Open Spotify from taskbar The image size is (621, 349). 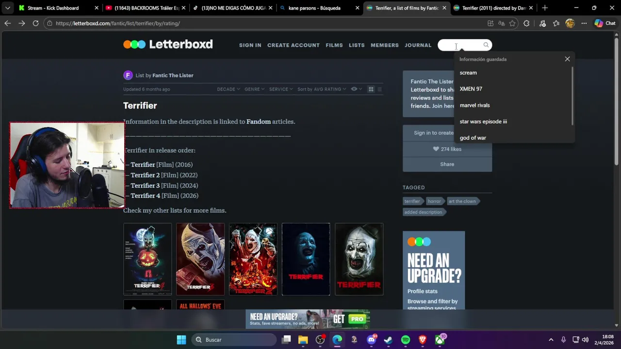click(x=406, y=340)
